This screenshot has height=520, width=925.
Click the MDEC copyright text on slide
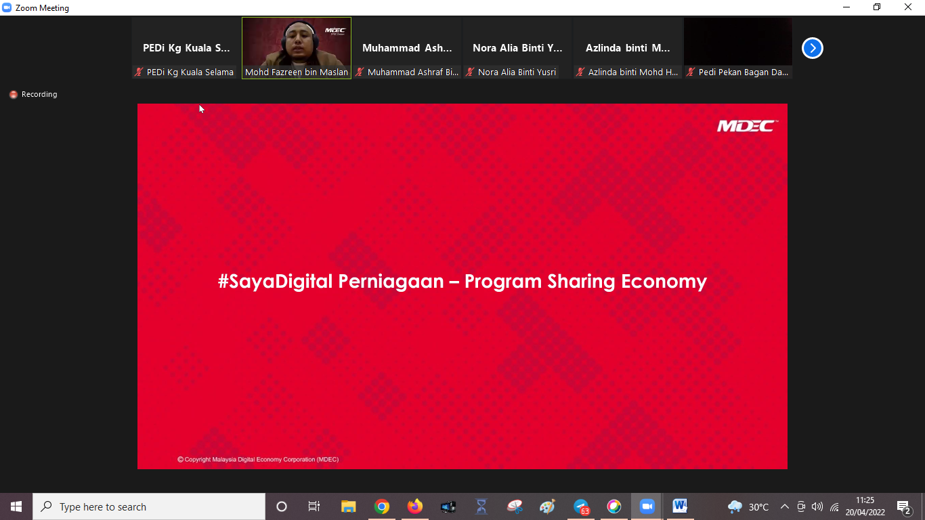point(258,459)
